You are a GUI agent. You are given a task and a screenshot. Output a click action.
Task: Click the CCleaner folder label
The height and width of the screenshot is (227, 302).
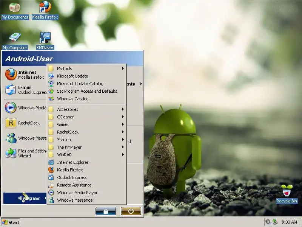(x=65, y=117)
